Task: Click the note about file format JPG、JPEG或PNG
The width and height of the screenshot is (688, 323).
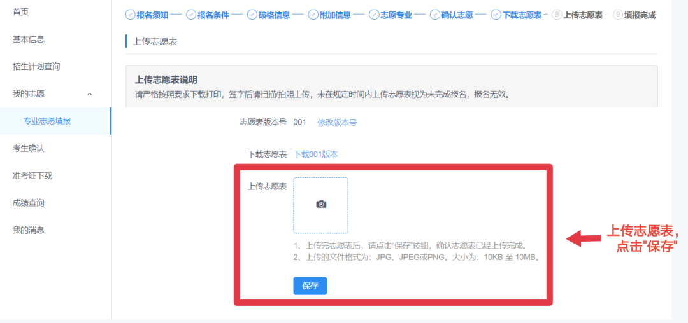Action: (416, 257)
